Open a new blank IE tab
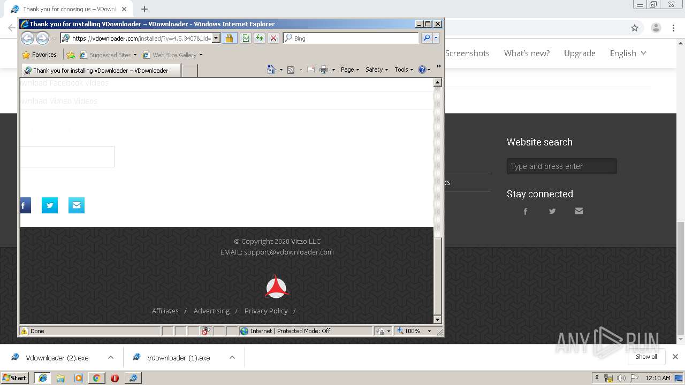The width and height of the screenshot is (685, 385). coord(190,70)
